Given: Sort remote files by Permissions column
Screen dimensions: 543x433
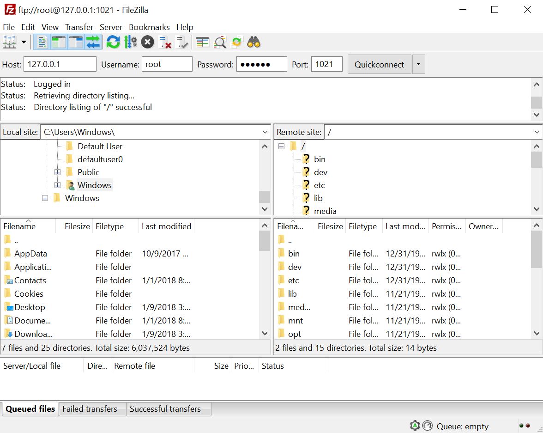Looking at the screenshot, I should coord(447,226).
